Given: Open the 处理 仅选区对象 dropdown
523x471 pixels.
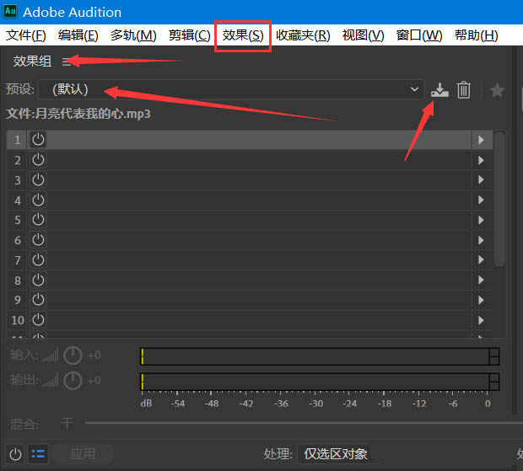Looking at the screenshot, I should click(x=338, y=453).
